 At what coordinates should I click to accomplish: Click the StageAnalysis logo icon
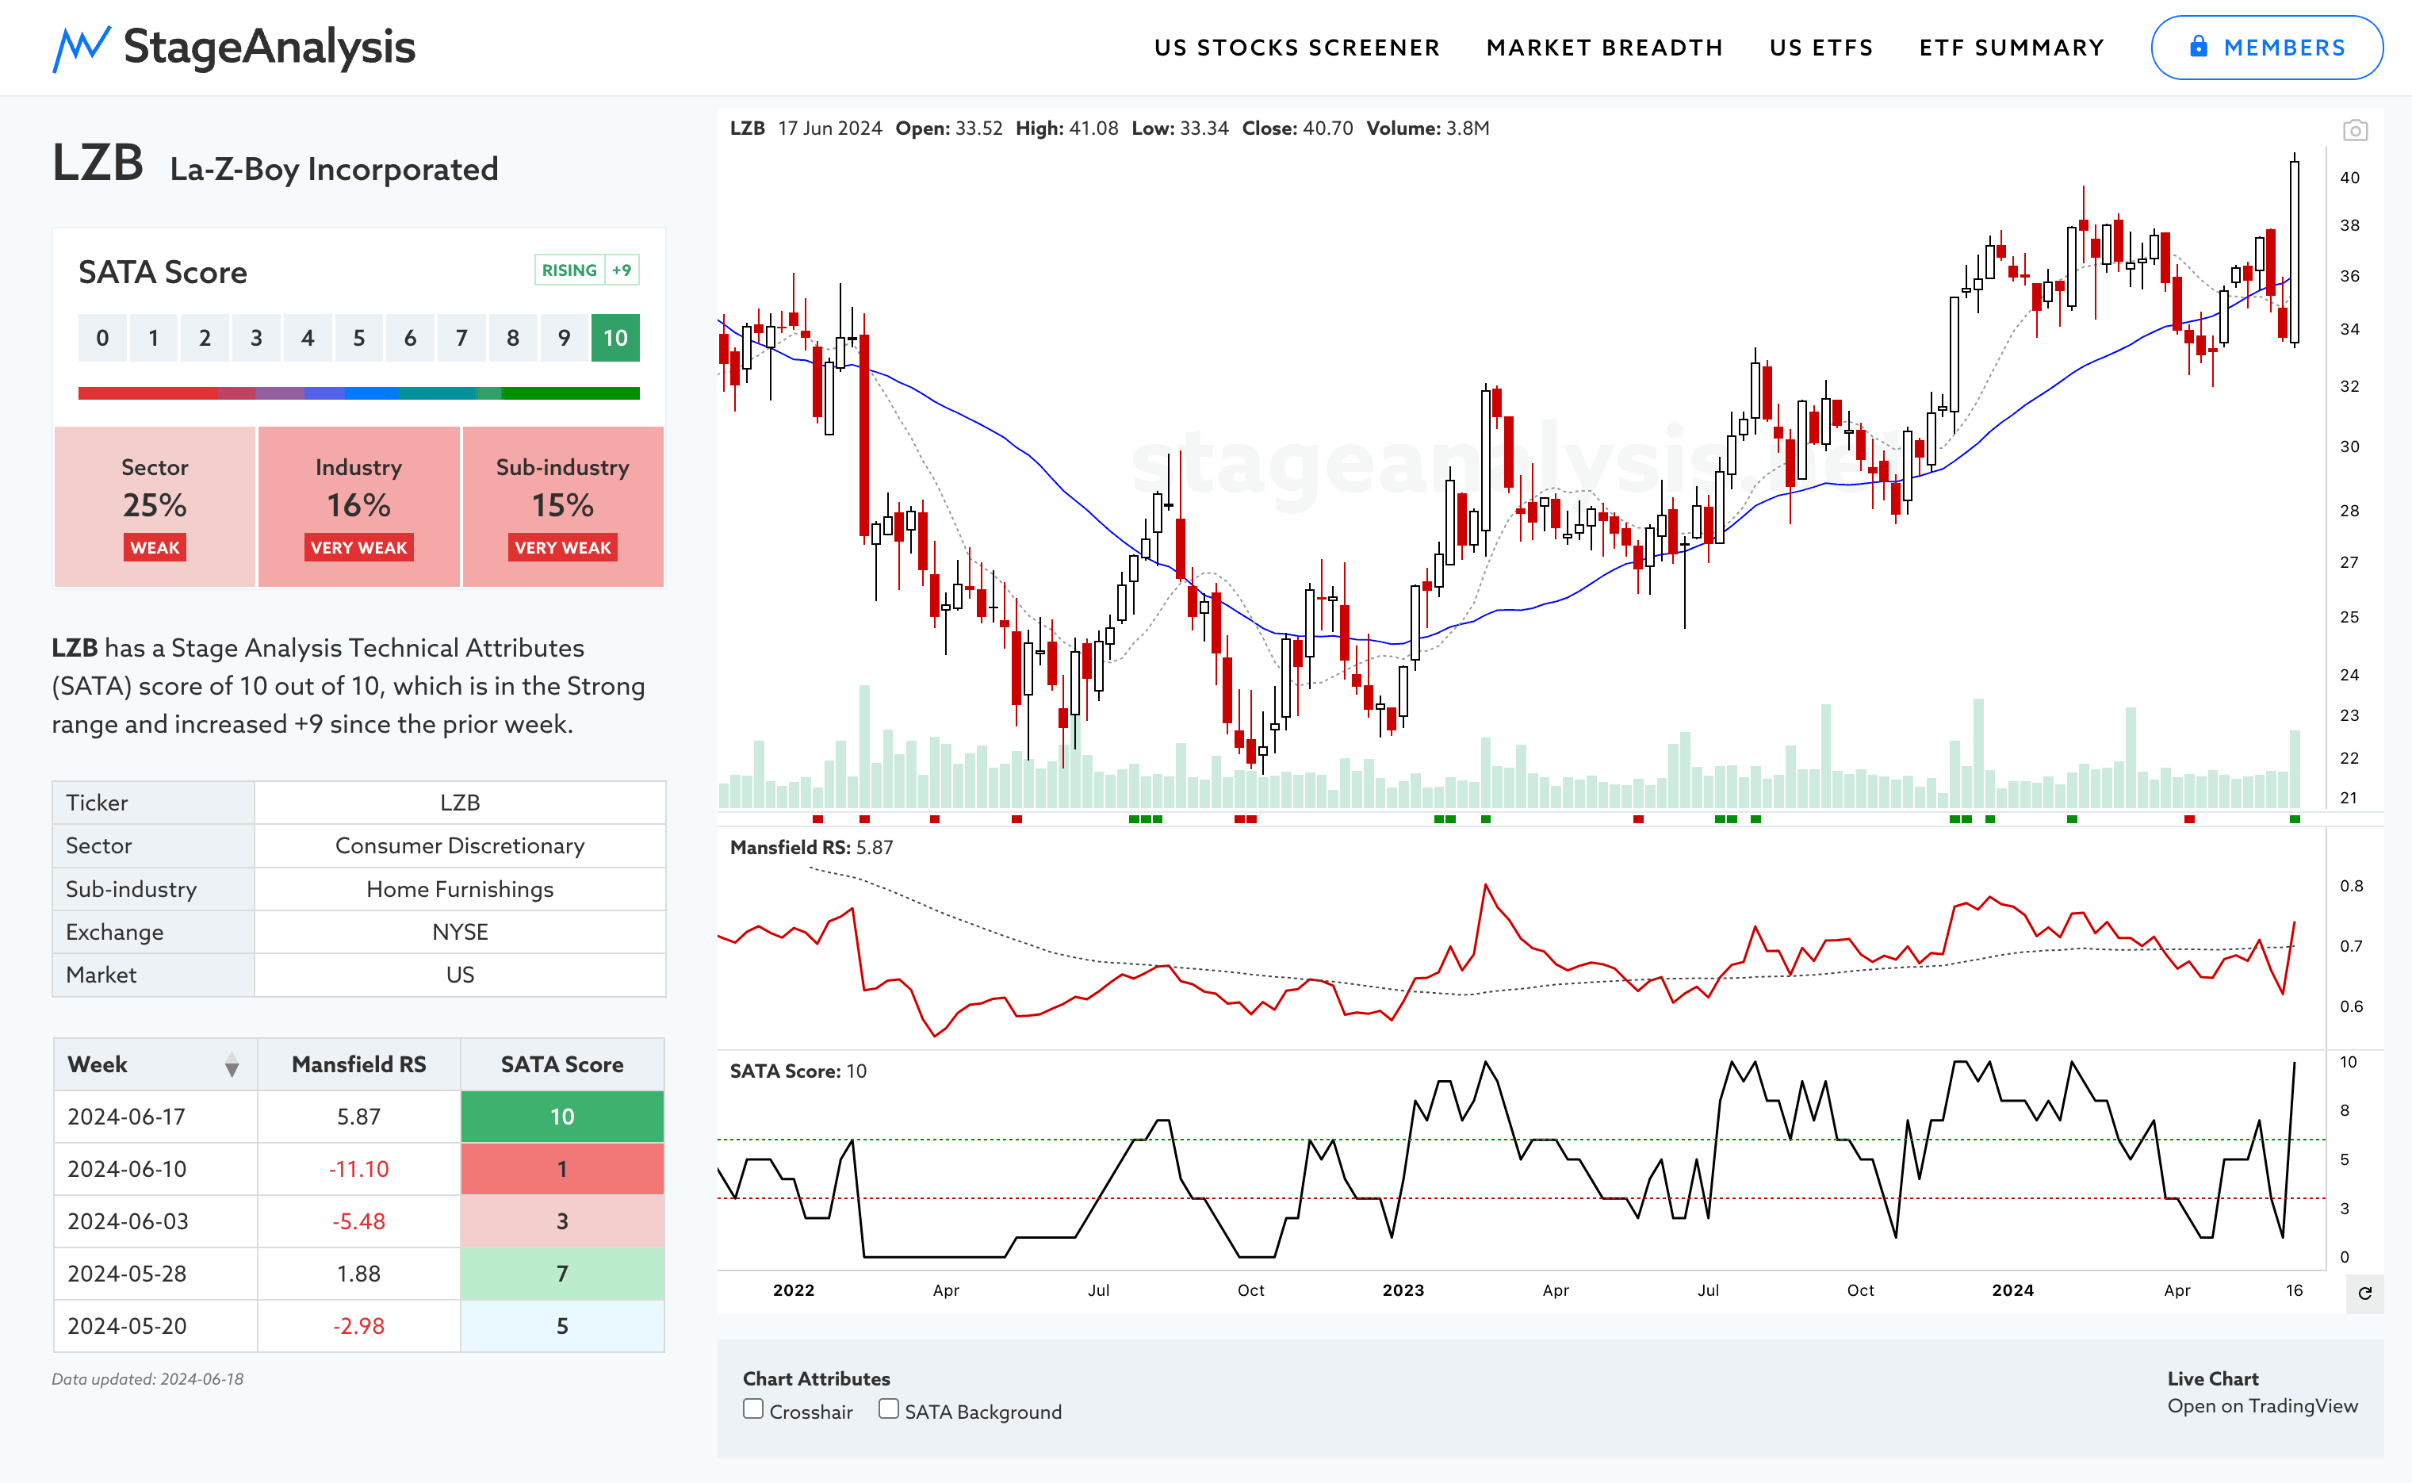82,48
